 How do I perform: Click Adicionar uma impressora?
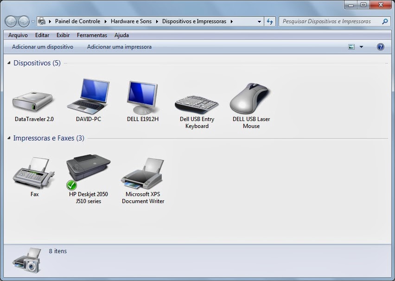[x=119, y=47]
